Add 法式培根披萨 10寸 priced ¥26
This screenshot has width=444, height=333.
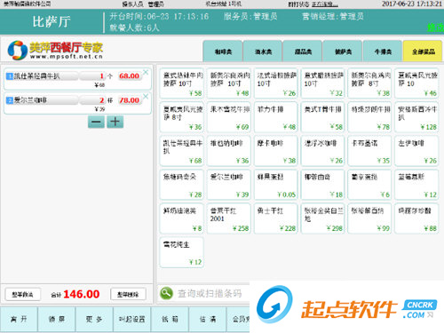click(275, 83)
